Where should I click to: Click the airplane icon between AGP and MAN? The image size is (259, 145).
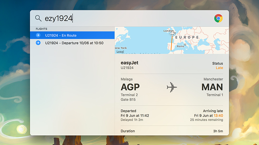click(x=172, y=87)
